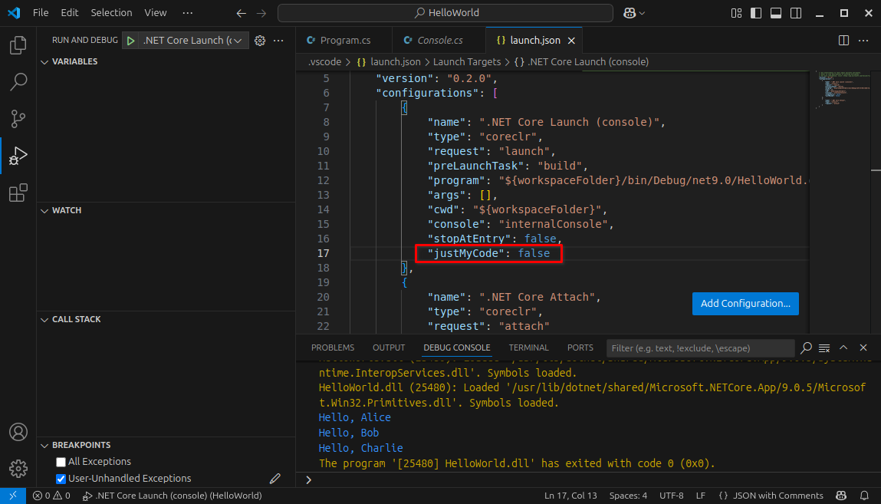Collapse the BREAKPOINTS section
The image size is (881, 504).
(44, 446)
